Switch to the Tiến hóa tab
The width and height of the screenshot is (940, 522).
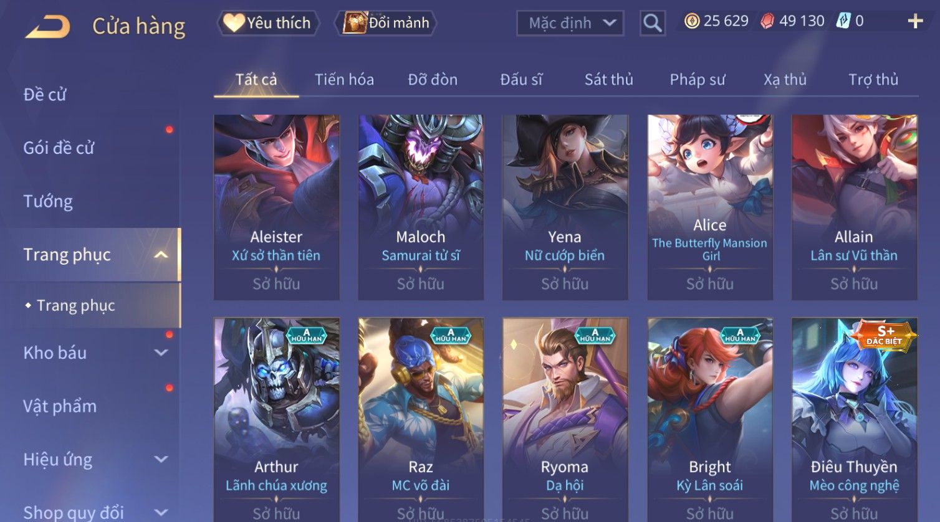point(344,80)
